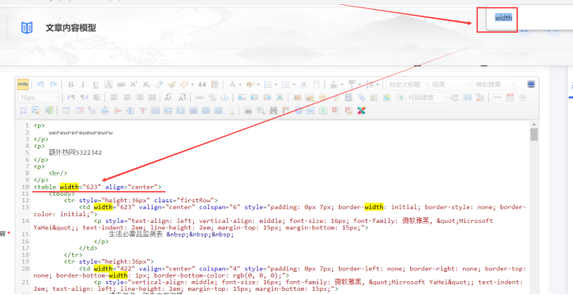573x295 pixels.
Task: Toggle italic formatting icon
Action: tap(83, 85)
